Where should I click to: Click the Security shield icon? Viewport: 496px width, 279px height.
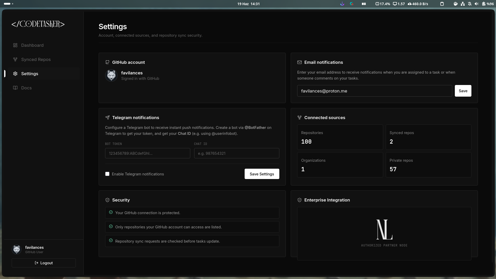tap(107, 200)
